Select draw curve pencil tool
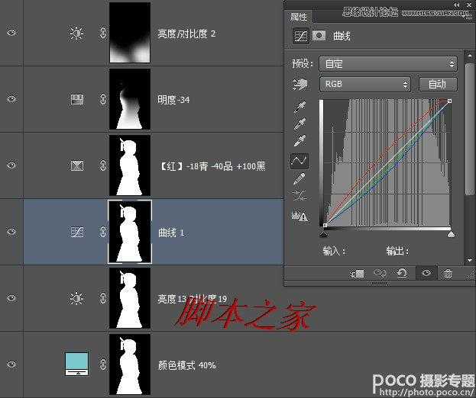 point(300,178)
